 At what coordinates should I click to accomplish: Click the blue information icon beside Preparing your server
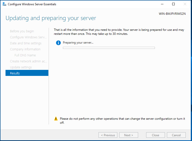(x=58, y=43)
